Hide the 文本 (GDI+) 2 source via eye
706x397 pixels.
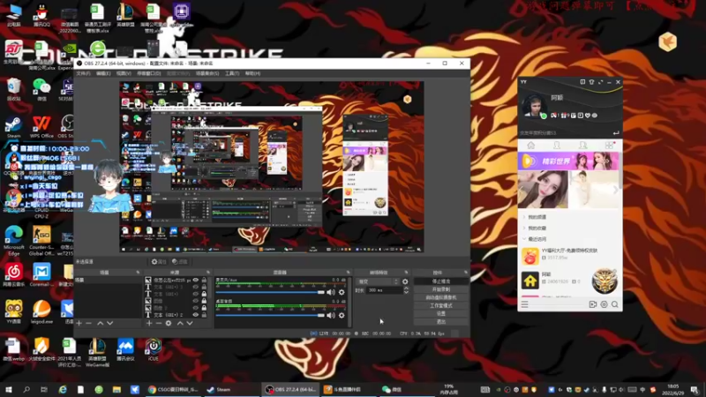point(195,315)
